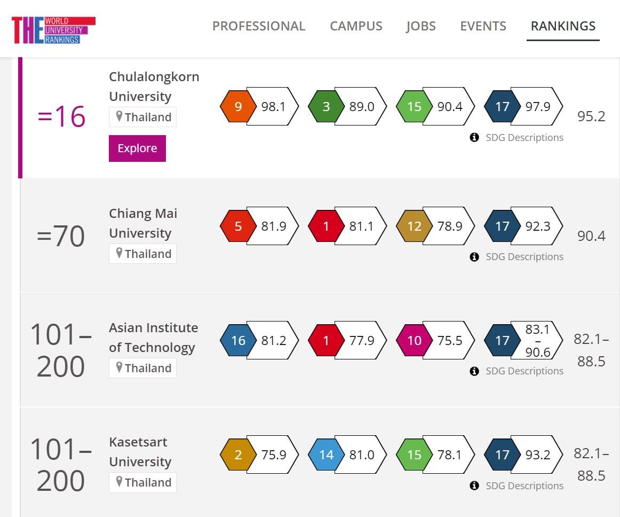Click SDG 9 hexagon in Chulalongkorn row

pos(238,106)
